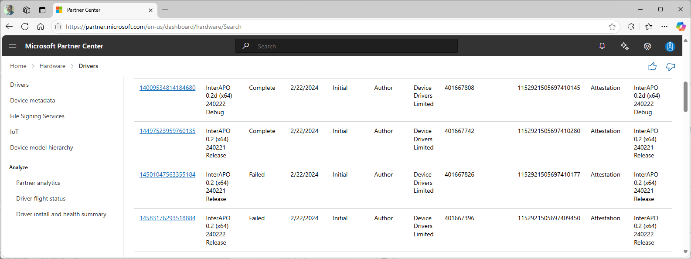691x259 pixels.
Task: Open submission 14009534814184680
Action: tap(167, 88)
